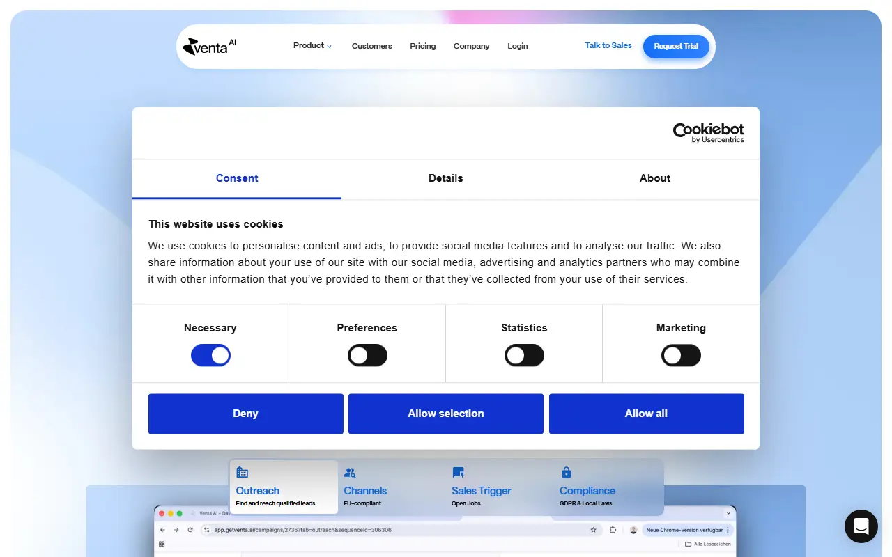Screen dimensions: 892x557
Task: Open the Customers nav item
Action: coord(371,46)
